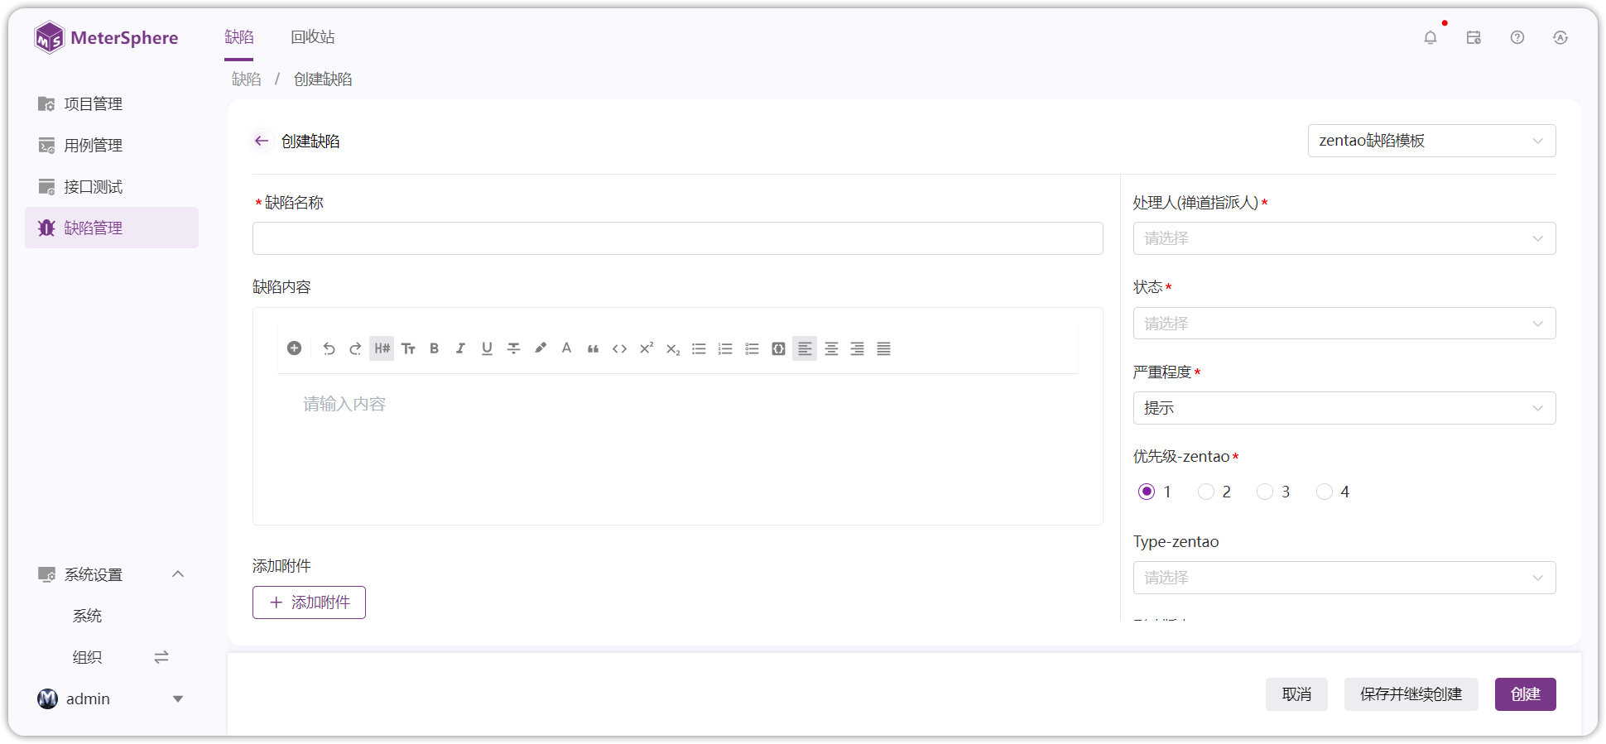Screen dimensions: 1606x744
Task: Select the H# heading tool
Action: pos(382,348)
